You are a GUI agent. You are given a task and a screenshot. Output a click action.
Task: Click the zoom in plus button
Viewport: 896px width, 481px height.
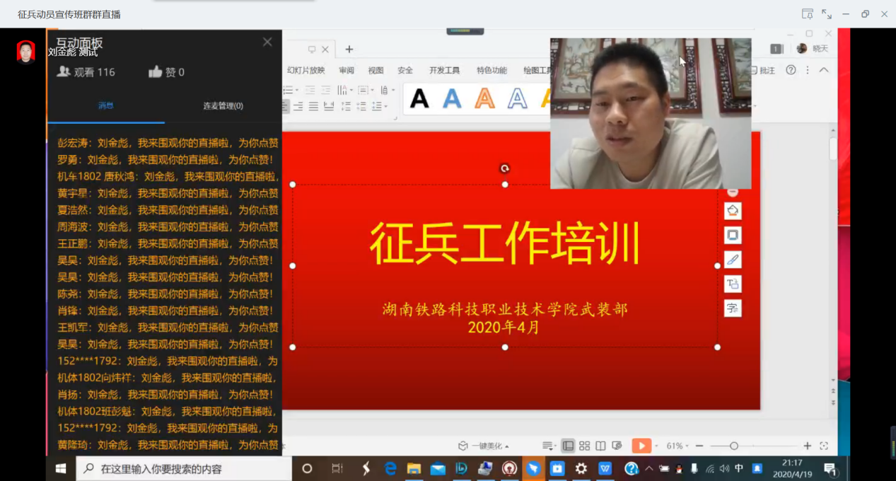tap(808, 446)
